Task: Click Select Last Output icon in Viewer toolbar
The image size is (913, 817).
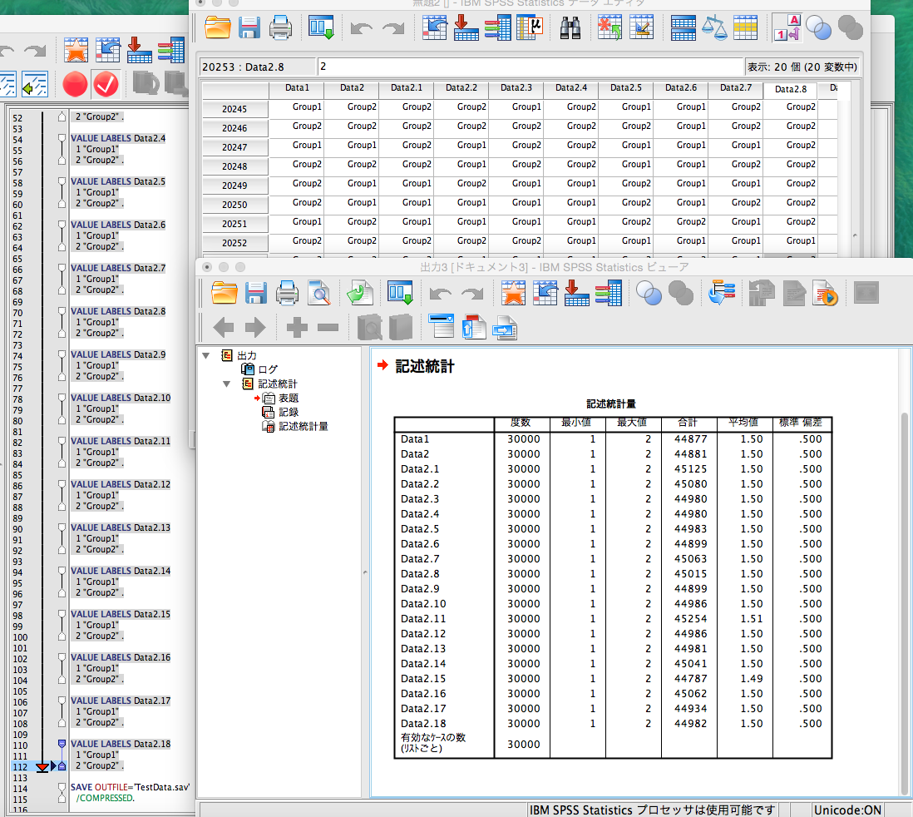Action: coord(722,293)
